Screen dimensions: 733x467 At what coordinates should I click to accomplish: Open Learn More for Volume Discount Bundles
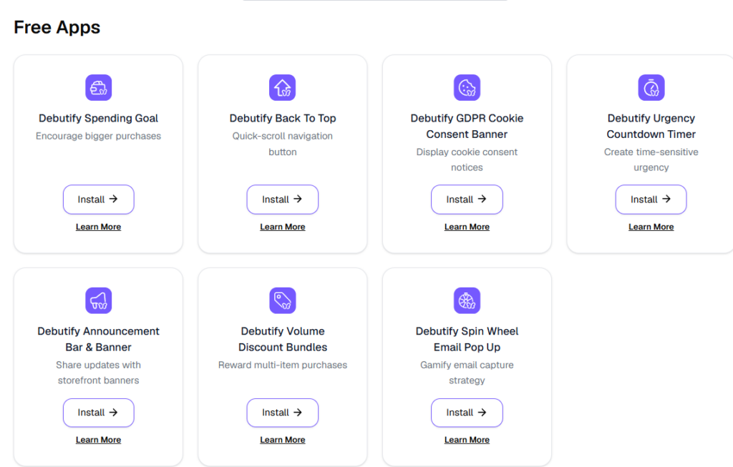[282, 440]
